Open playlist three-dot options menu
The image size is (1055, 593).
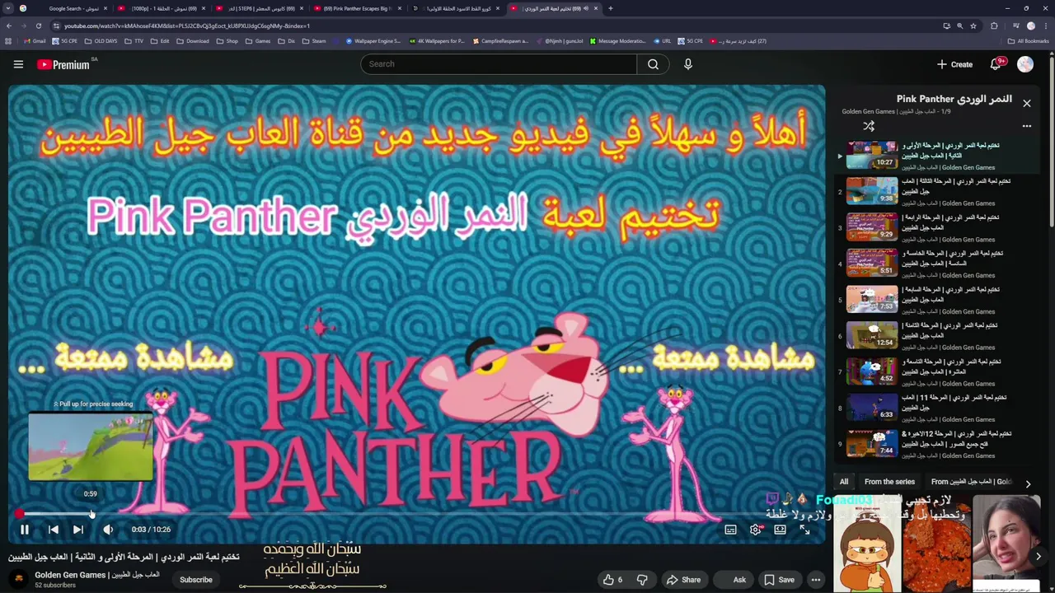(x=1027, y=126)
